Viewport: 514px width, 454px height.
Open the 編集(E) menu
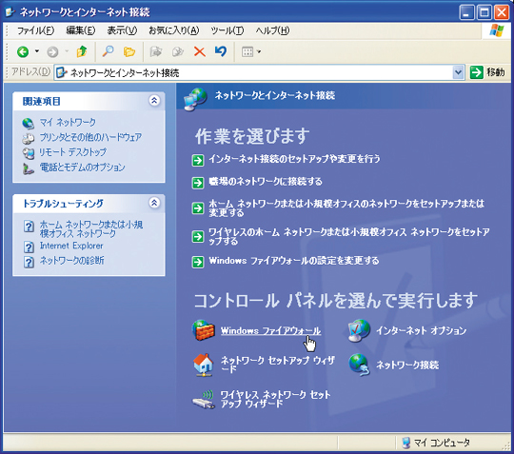point(80,30)
